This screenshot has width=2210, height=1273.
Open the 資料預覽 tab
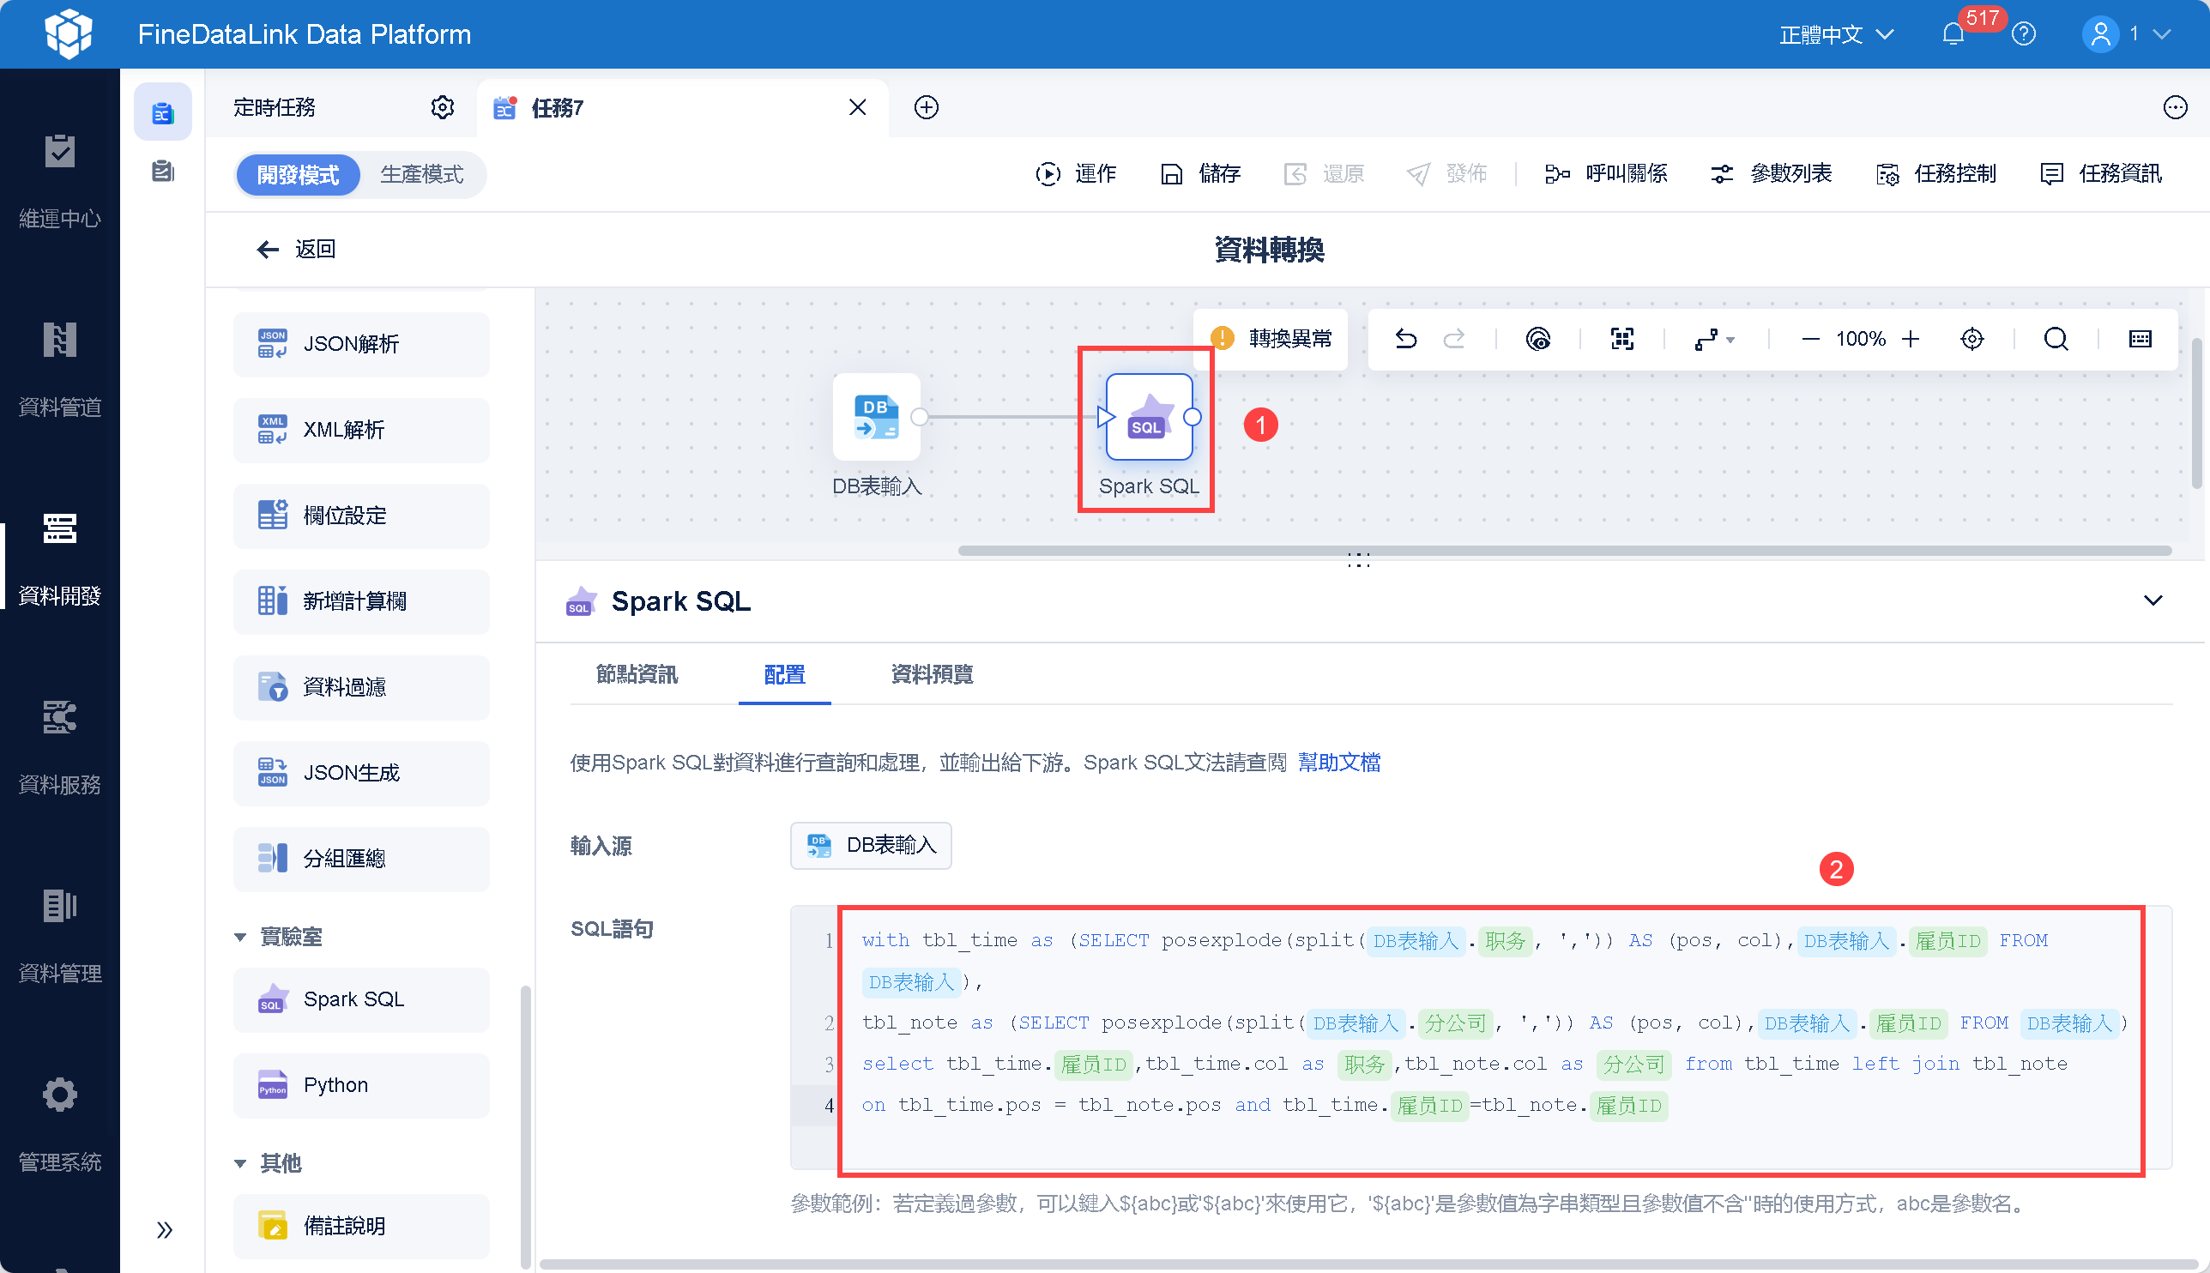click(x=931, y=674)
